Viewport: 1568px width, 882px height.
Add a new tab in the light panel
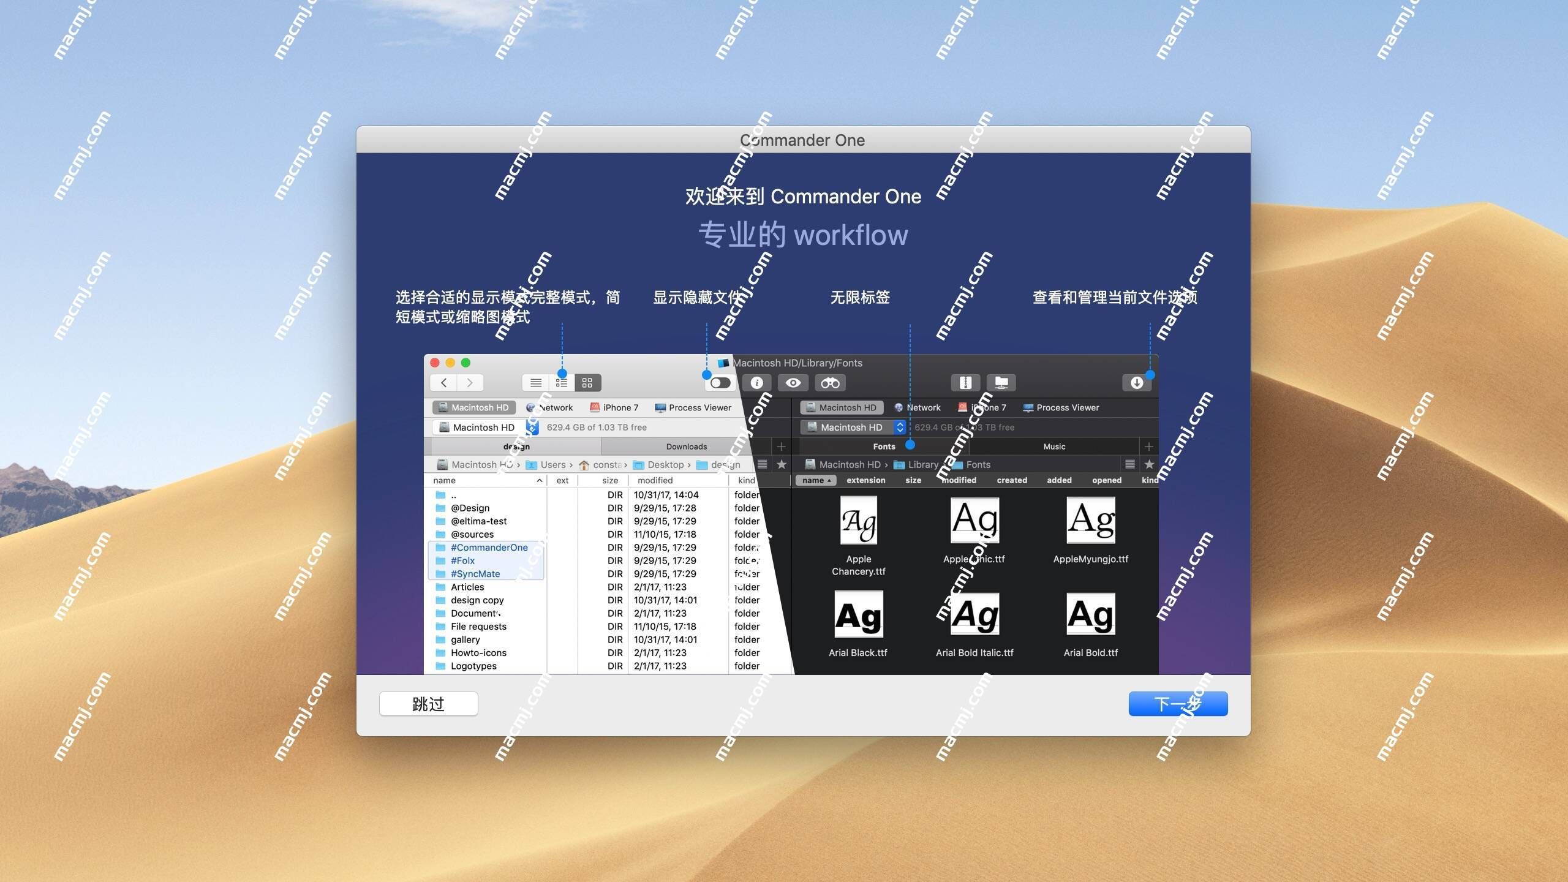(781, 447)
